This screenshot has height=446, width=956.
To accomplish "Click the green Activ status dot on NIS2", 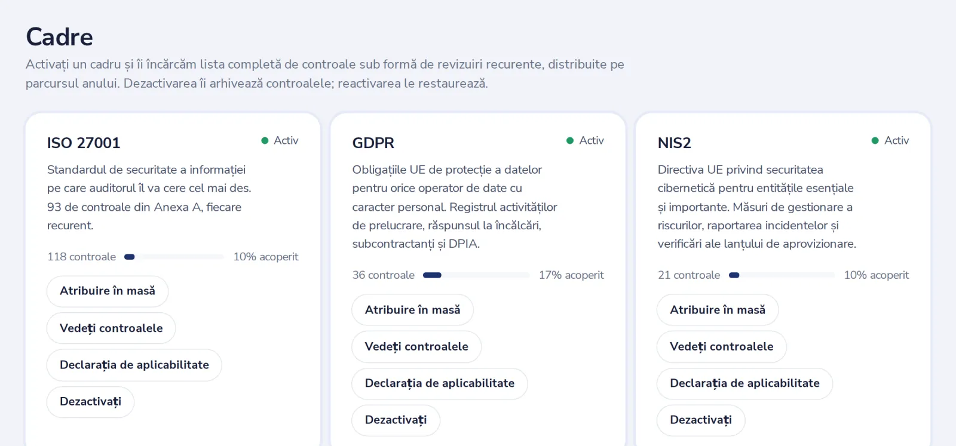I will click(875, 141).
